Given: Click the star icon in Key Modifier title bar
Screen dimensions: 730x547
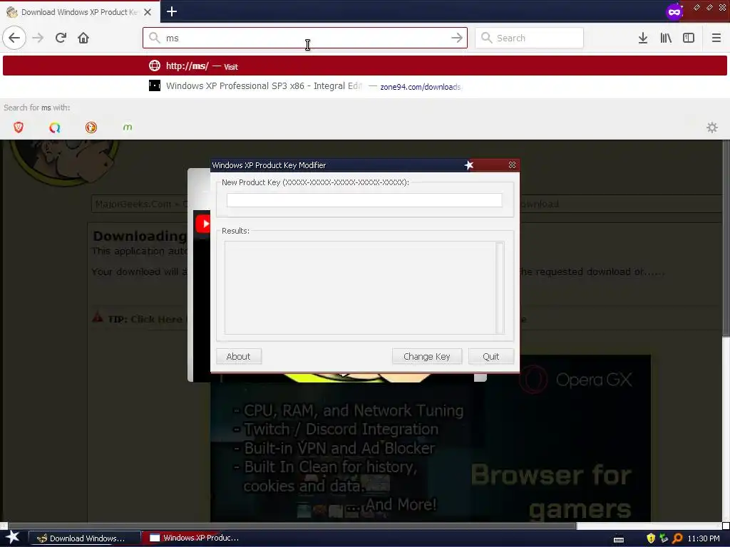Looking at the screenshot, I should (469, 165).
